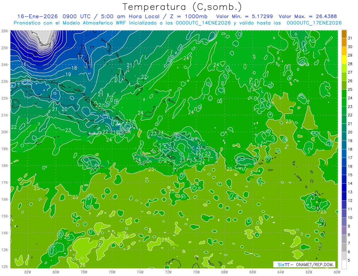Click the color scale label '28'
The height and width of the screenshot is (276, 358).
click(350, 64)
